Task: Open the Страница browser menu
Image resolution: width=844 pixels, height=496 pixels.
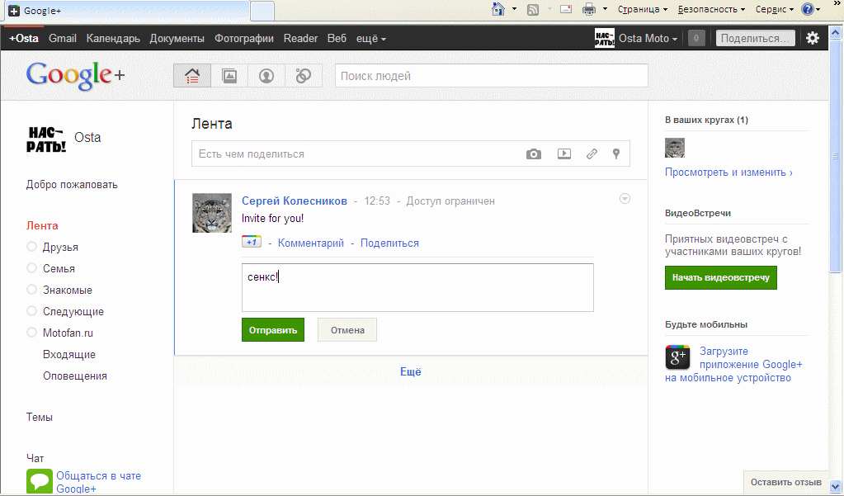Action: (x=642, y=9)
